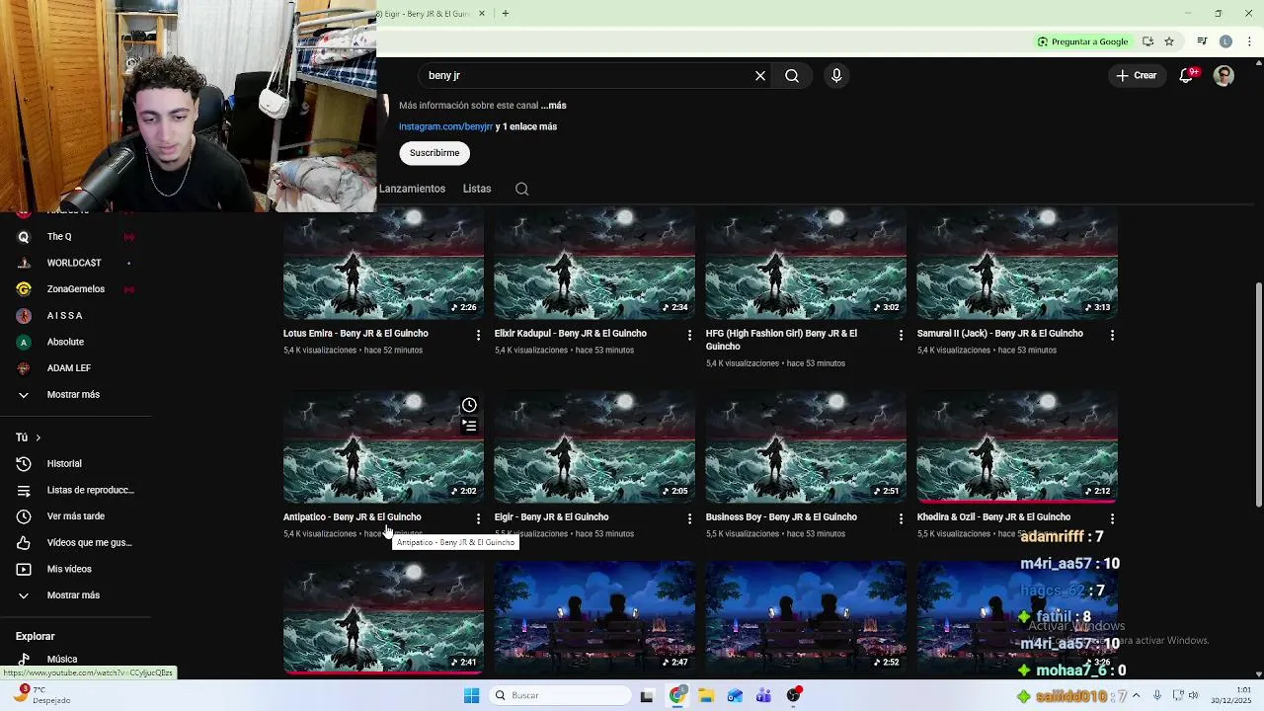The image size is (1264, 711).
Task: Expand channel description with ...más
Action: point(553,105)
